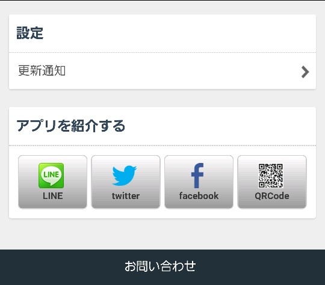The height and width of the screenshot is (285, 325).
Task: Expand the 更新通知 chevron arrow
Action: [305, 72]
